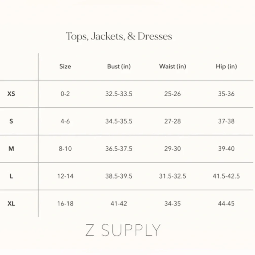
Task: Select the Hip (in) column header
Action: point(226,66)
